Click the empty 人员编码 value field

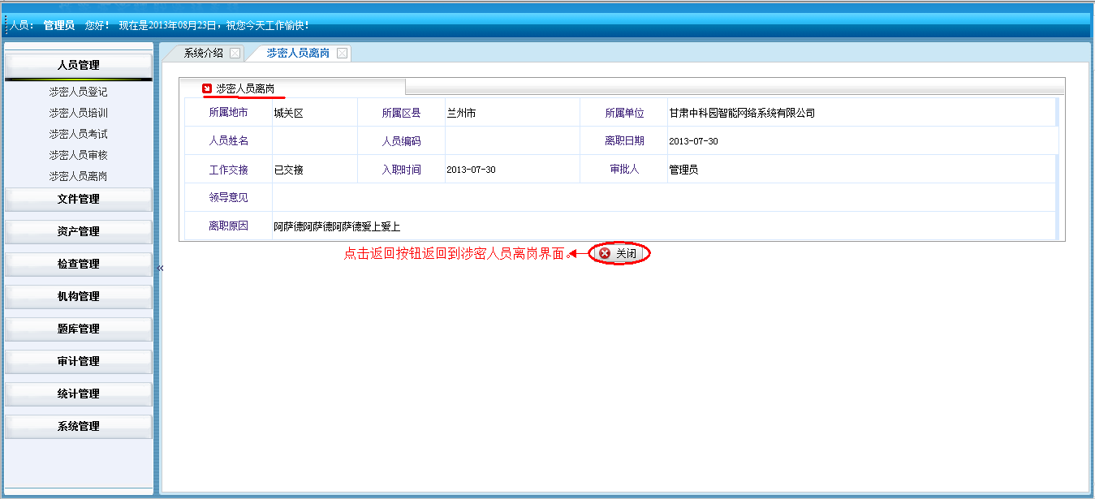click(x=512, y=141)
